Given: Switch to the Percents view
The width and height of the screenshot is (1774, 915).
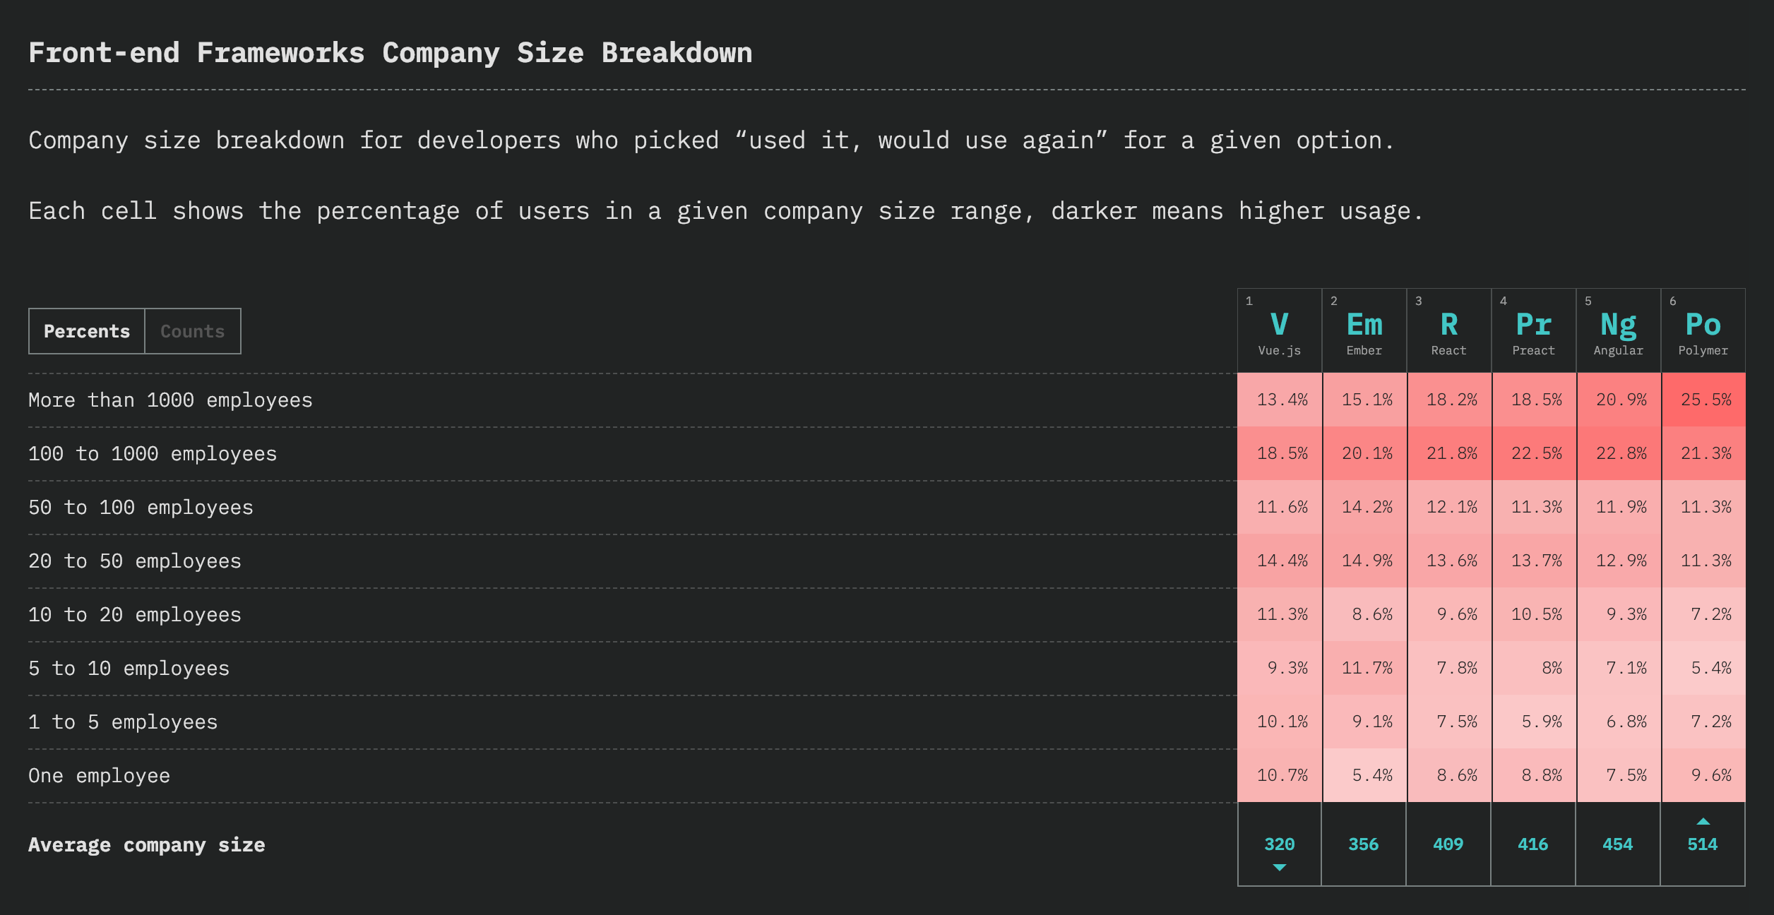Looking at the screenshot, I should pyautogui.click(x=86, y=330).
